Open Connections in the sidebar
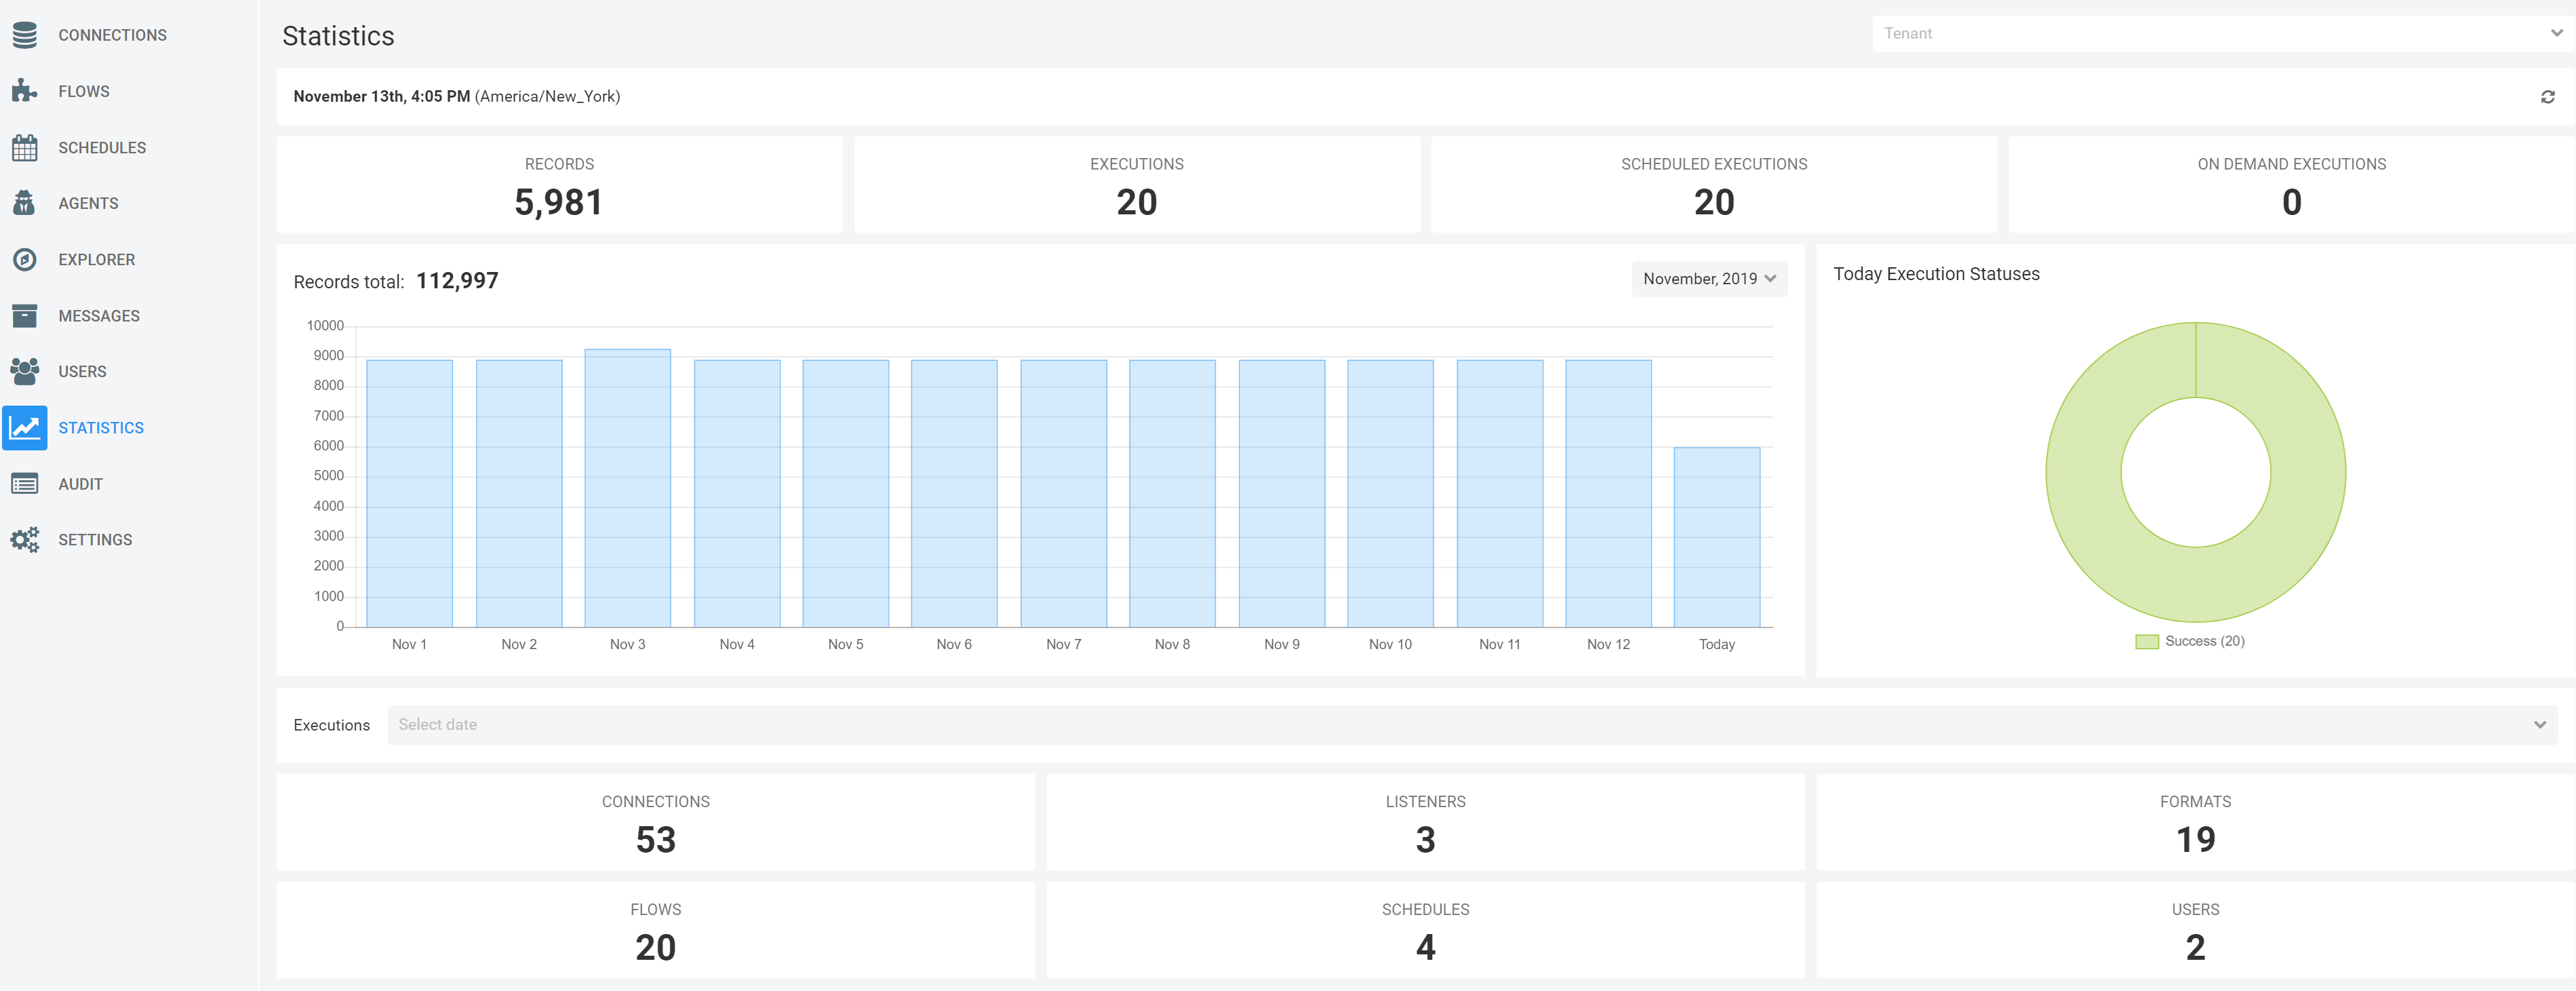Viewport: 2576px width, 991px height. pyautogui.click(x=113, y=35)
